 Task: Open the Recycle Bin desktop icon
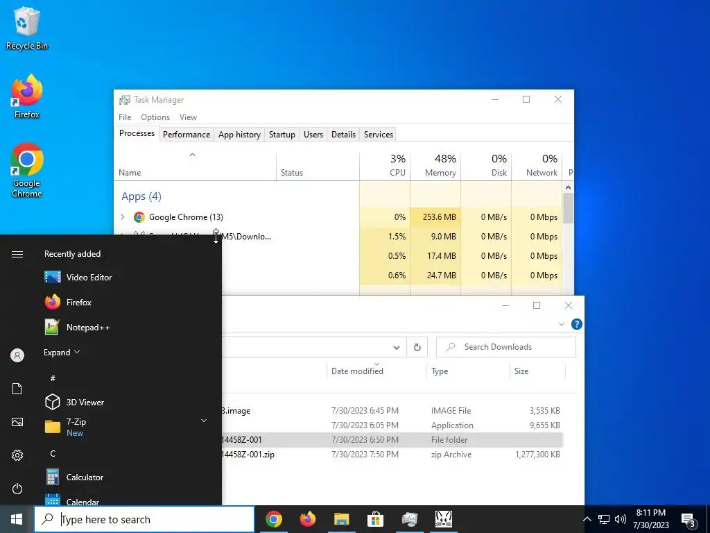click(27, 28)
